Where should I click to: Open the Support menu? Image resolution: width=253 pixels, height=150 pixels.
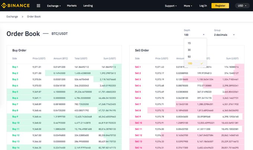(171, 6)
